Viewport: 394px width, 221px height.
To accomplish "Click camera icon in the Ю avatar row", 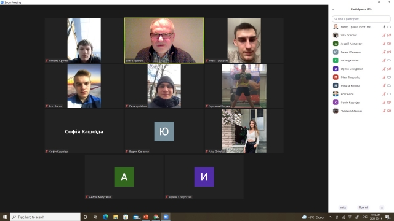I will point(389,52).
